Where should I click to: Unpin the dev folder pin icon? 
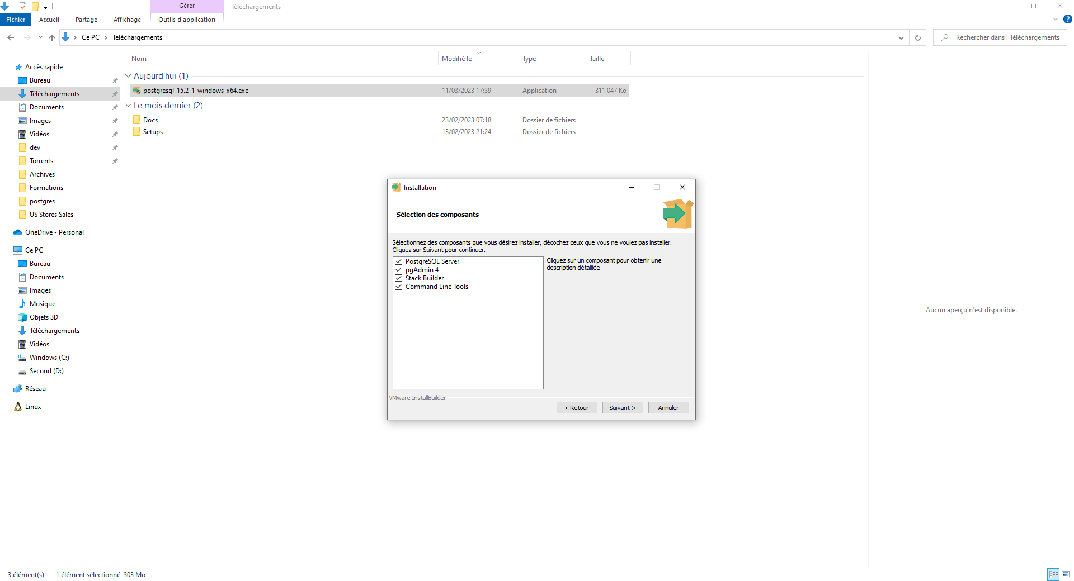click(x=115, y=147)
